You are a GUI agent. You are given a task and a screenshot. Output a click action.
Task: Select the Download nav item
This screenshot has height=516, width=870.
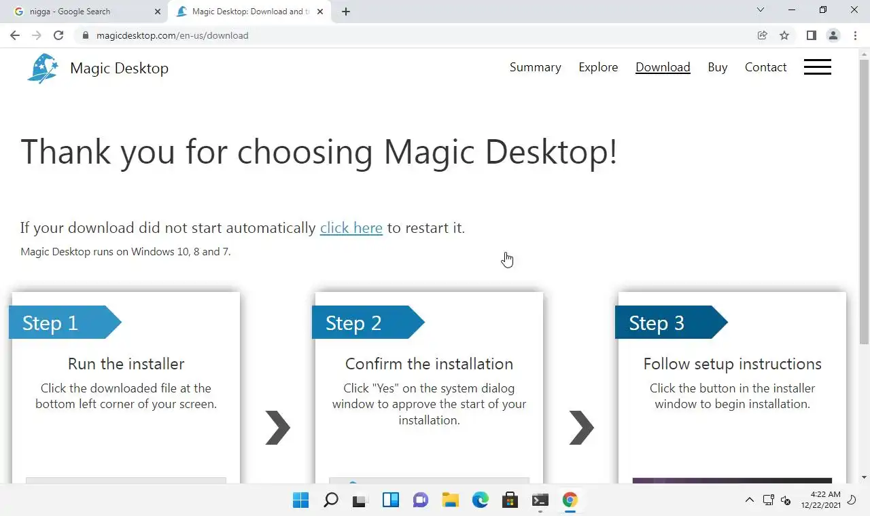pos(663,67)
